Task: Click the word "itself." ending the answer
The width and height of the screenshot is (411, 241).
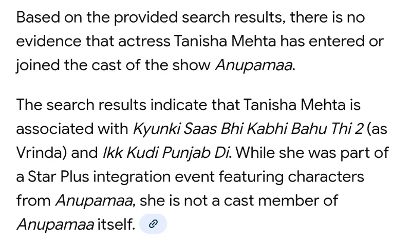Action: (116, 224)
